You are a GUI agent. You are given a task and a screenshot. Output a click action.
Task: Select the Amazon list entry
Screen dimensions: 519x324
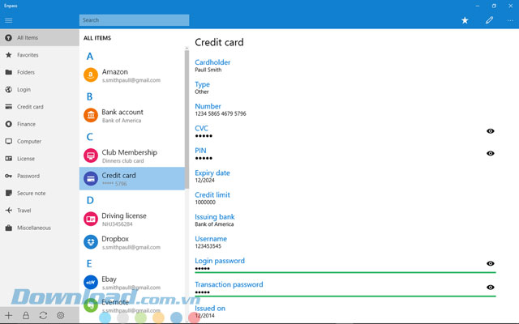(131, 75)
